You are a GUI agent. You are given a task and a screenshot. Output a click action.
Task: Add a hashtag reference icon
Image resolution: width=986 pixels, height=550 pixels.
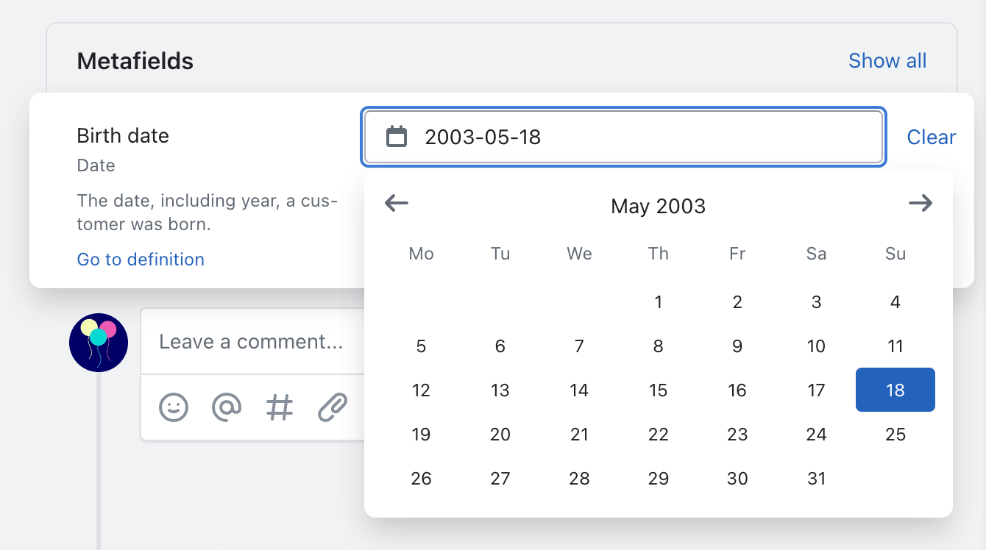point(280,407)
